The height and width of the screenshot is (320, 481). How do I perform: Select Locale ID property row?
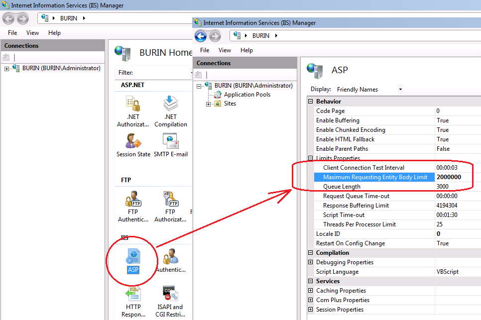[397, 234]
